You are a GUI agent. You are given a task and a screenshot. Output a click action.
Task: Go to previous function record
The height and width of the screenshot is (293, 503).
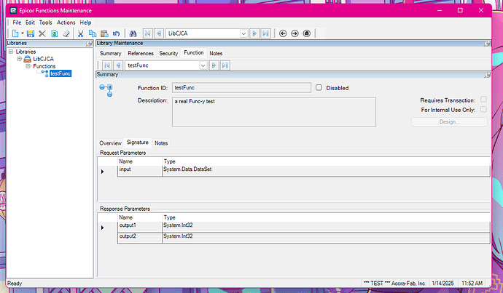[x=118, y=65]
